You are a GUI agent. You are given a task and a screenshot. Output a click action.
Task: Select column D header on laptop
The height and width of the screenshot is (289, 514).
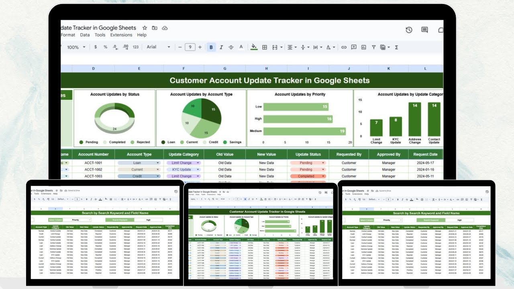[x=93, y=69]
